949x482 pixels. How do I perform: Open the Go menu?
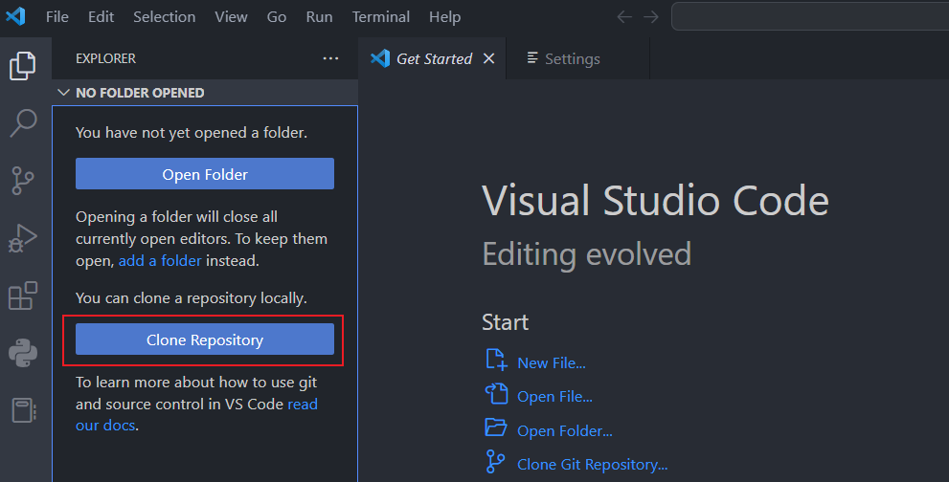[x=276, y=17]
